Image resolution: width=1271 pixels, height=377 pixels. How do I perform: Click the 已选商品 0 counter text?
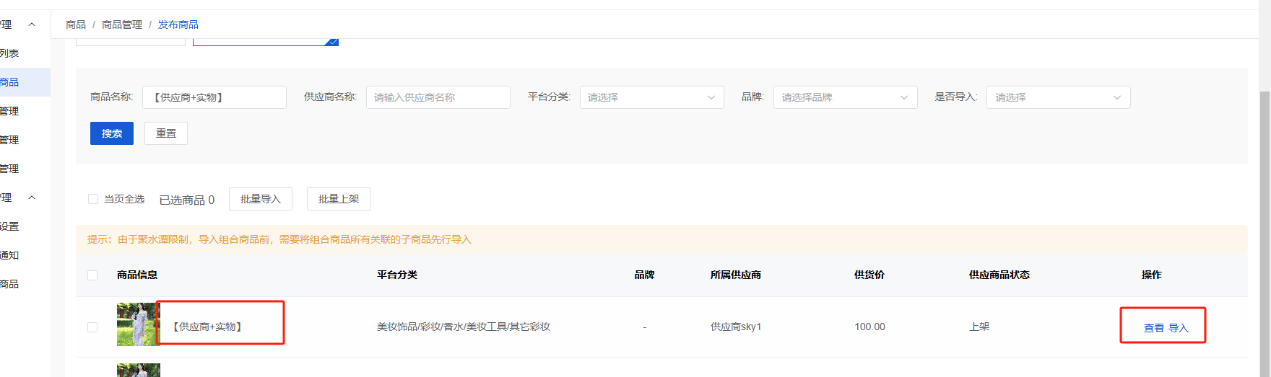[x=187, y=200]
